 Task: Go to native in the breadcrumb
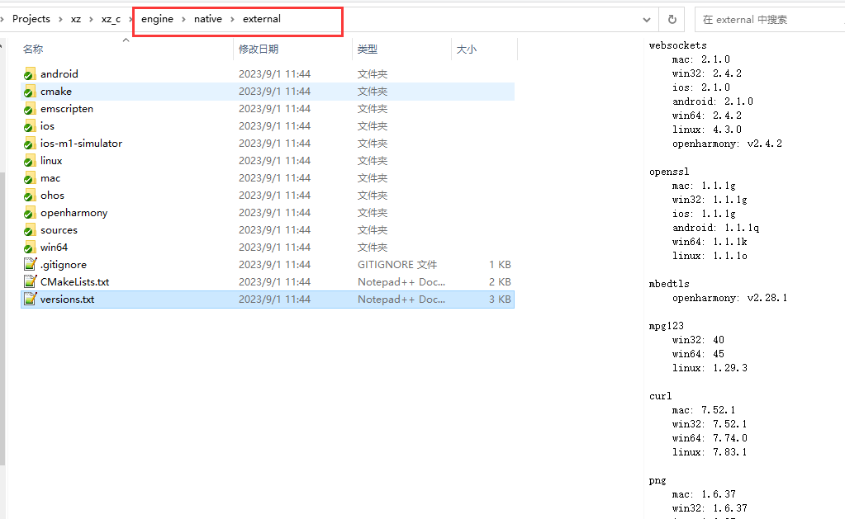[x=208, y=19]
